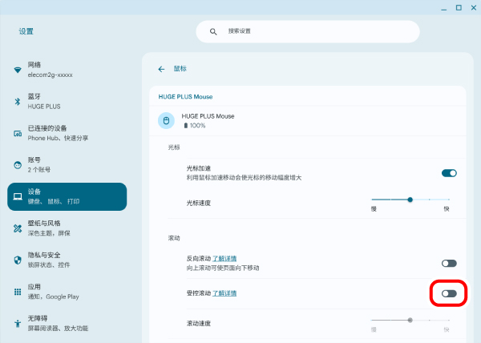Enable the 反向滚动 toggle
The width and height of the screenshot is (481, 343).
(x=449, y=263)
